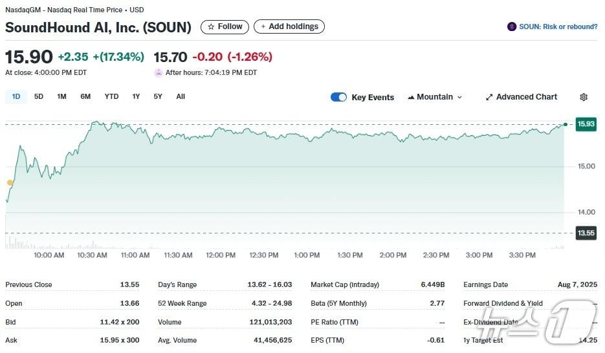This screenshot has width=605, height=353.
Task: Expand the Mountain chart type dropdown
Action: click(x=435, y=97)
